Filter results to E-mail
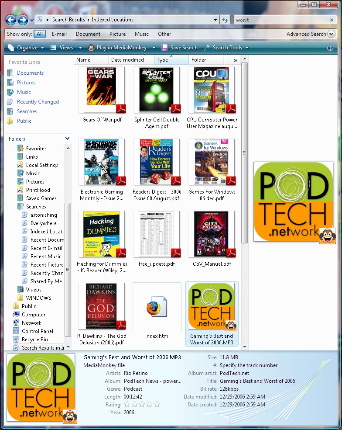Screen dimensions: 342x430 (59, 34)
